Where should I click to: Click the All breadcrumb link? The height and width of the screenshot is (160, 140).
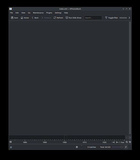pyautogui.click(x=11, y=147)
